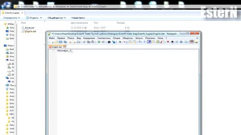The height and width of the screenshot is (135, 241).
Task: Click the Dialogues breadcrumb in address bar
Action: click(x=61, y=7)
